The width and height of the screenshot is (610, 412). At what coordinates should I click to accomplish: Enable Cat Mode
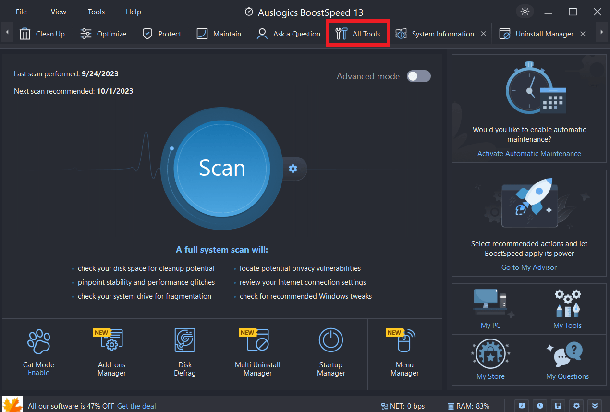[x=38, y=373]
